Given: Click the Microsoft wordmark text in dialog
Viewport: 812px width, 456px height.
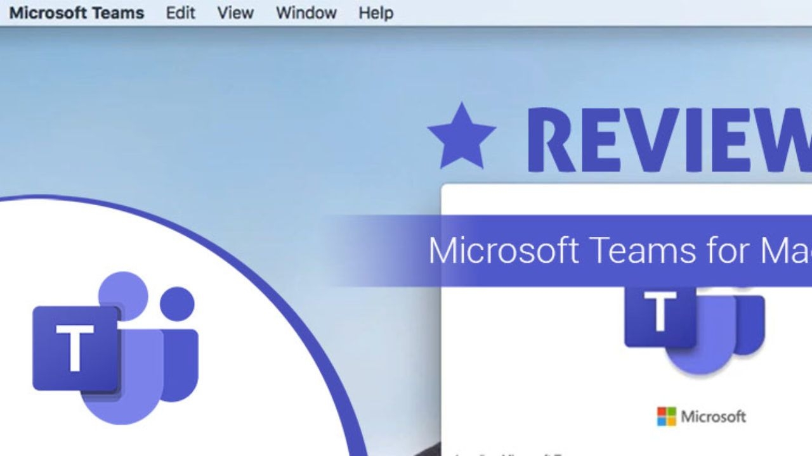Looking at the screenshot, I should [x=714, y=417].
